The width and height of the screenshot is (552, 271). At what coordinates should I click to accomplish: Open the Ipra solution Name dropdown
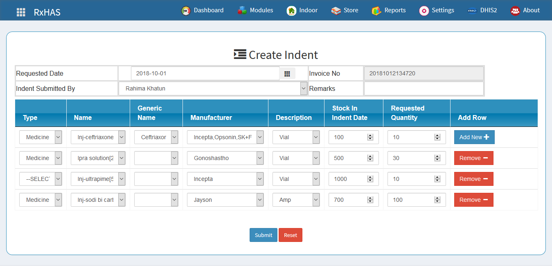coord(98,158)
